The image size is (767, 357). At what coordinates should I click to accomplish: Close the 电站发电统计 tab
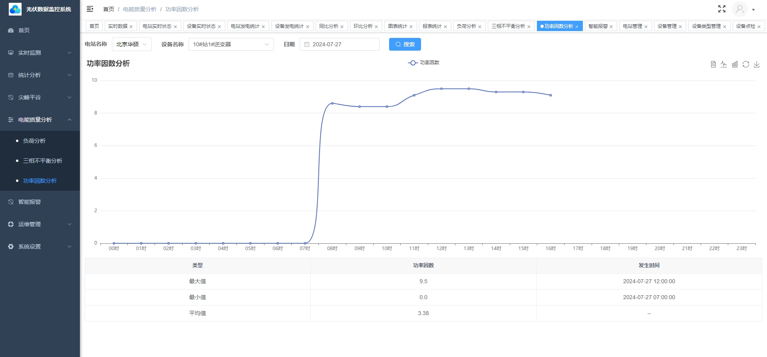tap(263, 27)
